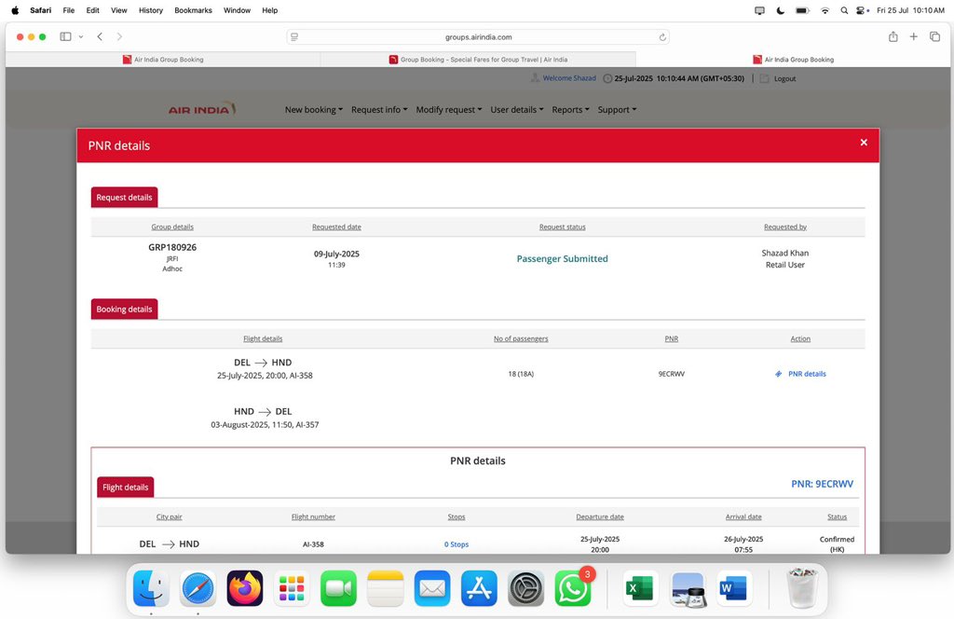Expand the Support menu
Image resolution: width=954 pixels, height=619 pixels.
(617, 110)
